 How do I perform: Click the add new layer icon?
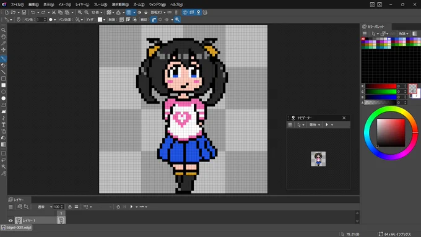20,207
